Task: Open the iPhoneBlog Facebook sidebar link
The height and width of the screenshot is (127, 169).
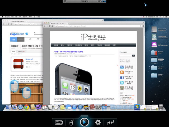Action: pos(126,78)
